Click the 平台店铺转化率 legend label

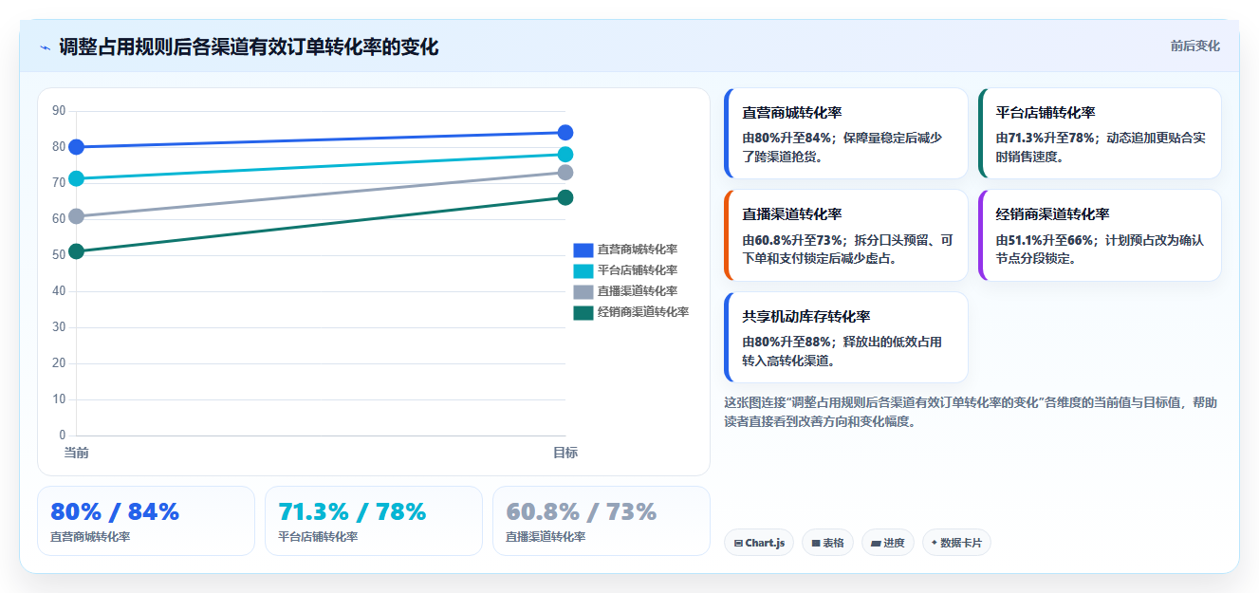(638, 270)
